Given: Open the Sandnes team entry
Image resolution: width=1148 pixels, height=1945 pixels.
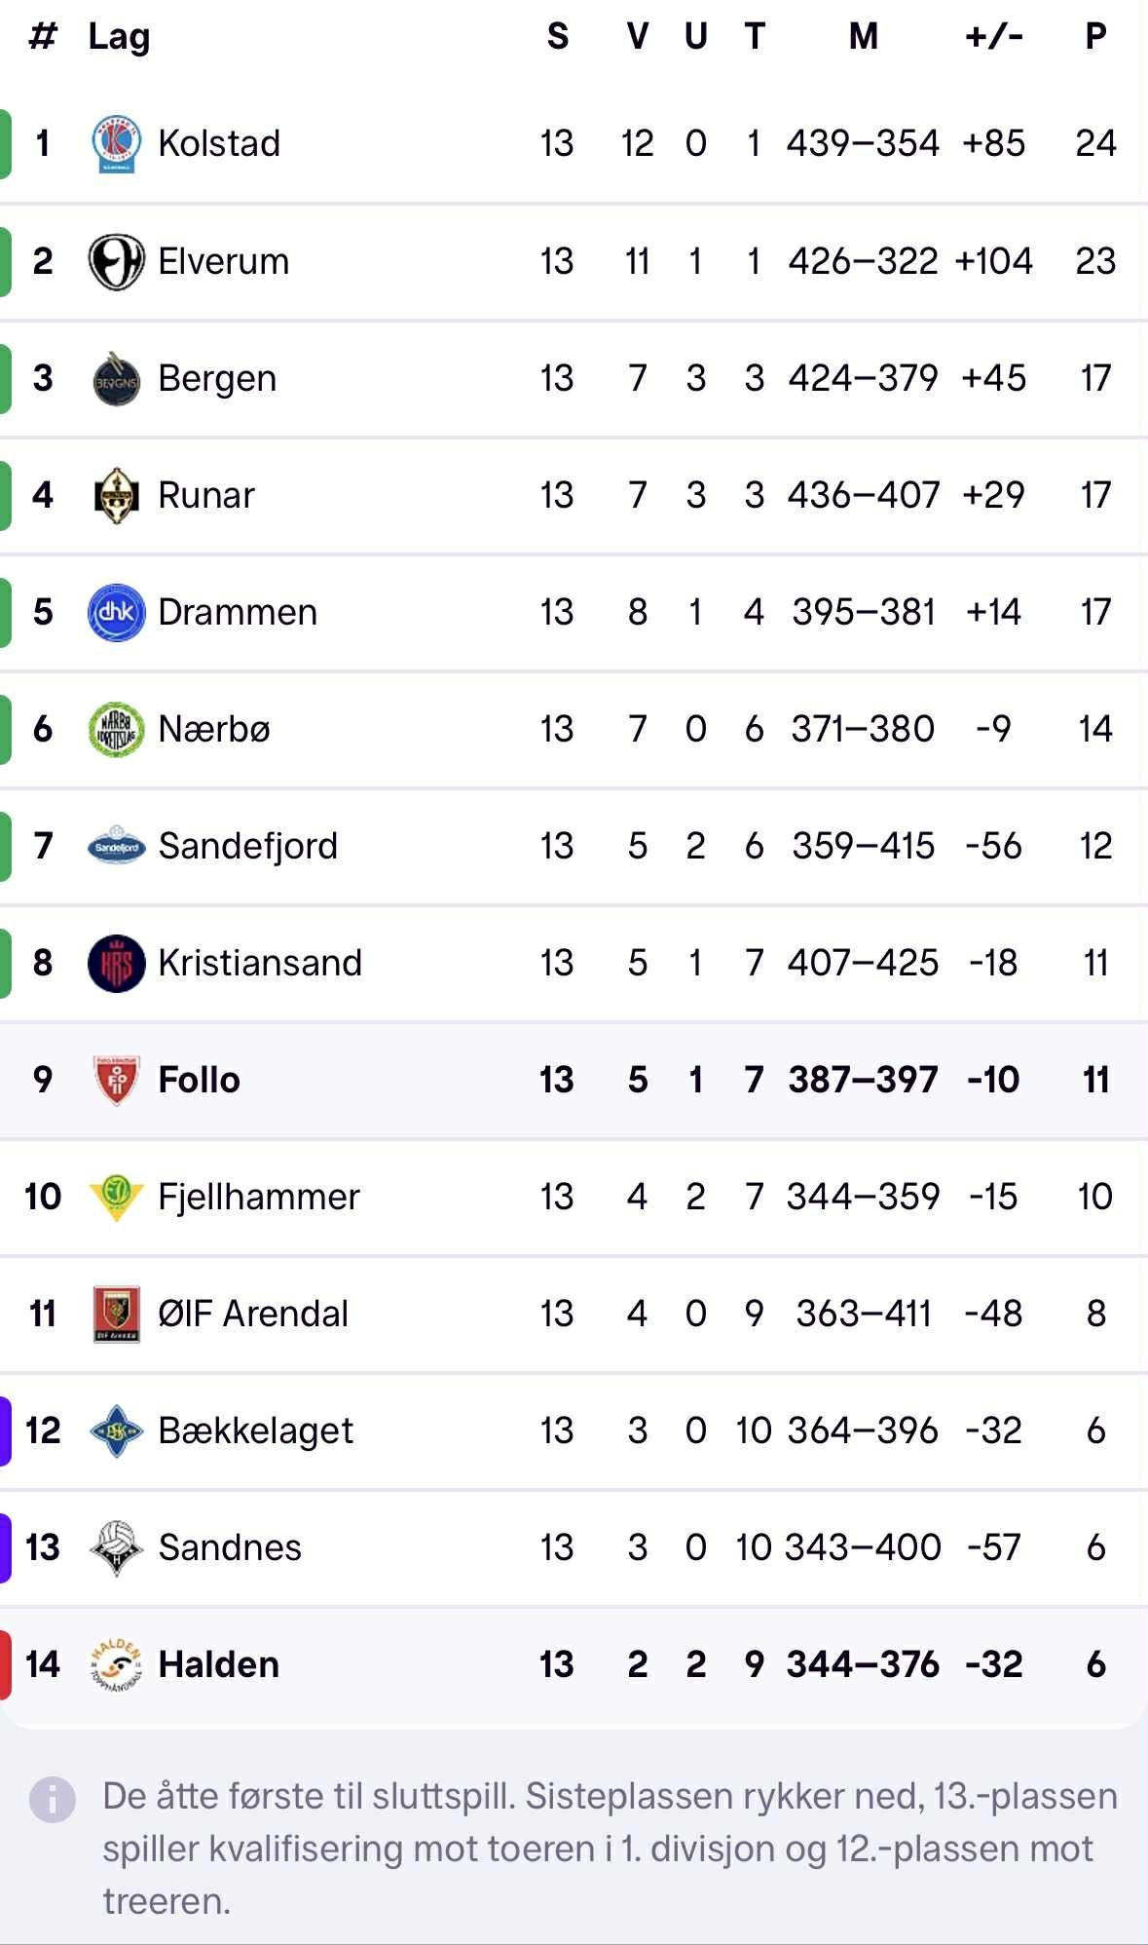Looking at the screenshot, I should (230, 1547).
